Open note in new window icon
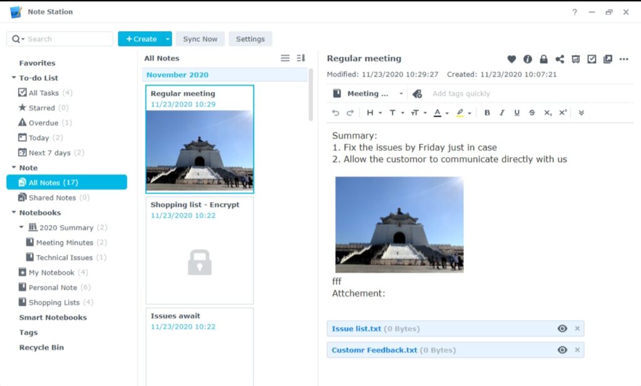Viewport: 641px width, 386px height. pos(608,59)
